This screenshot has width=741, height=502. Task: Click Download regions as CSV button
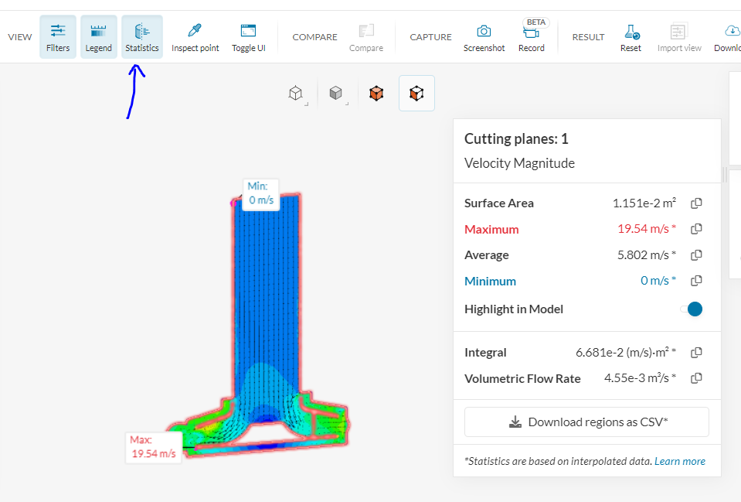(586, 422)
